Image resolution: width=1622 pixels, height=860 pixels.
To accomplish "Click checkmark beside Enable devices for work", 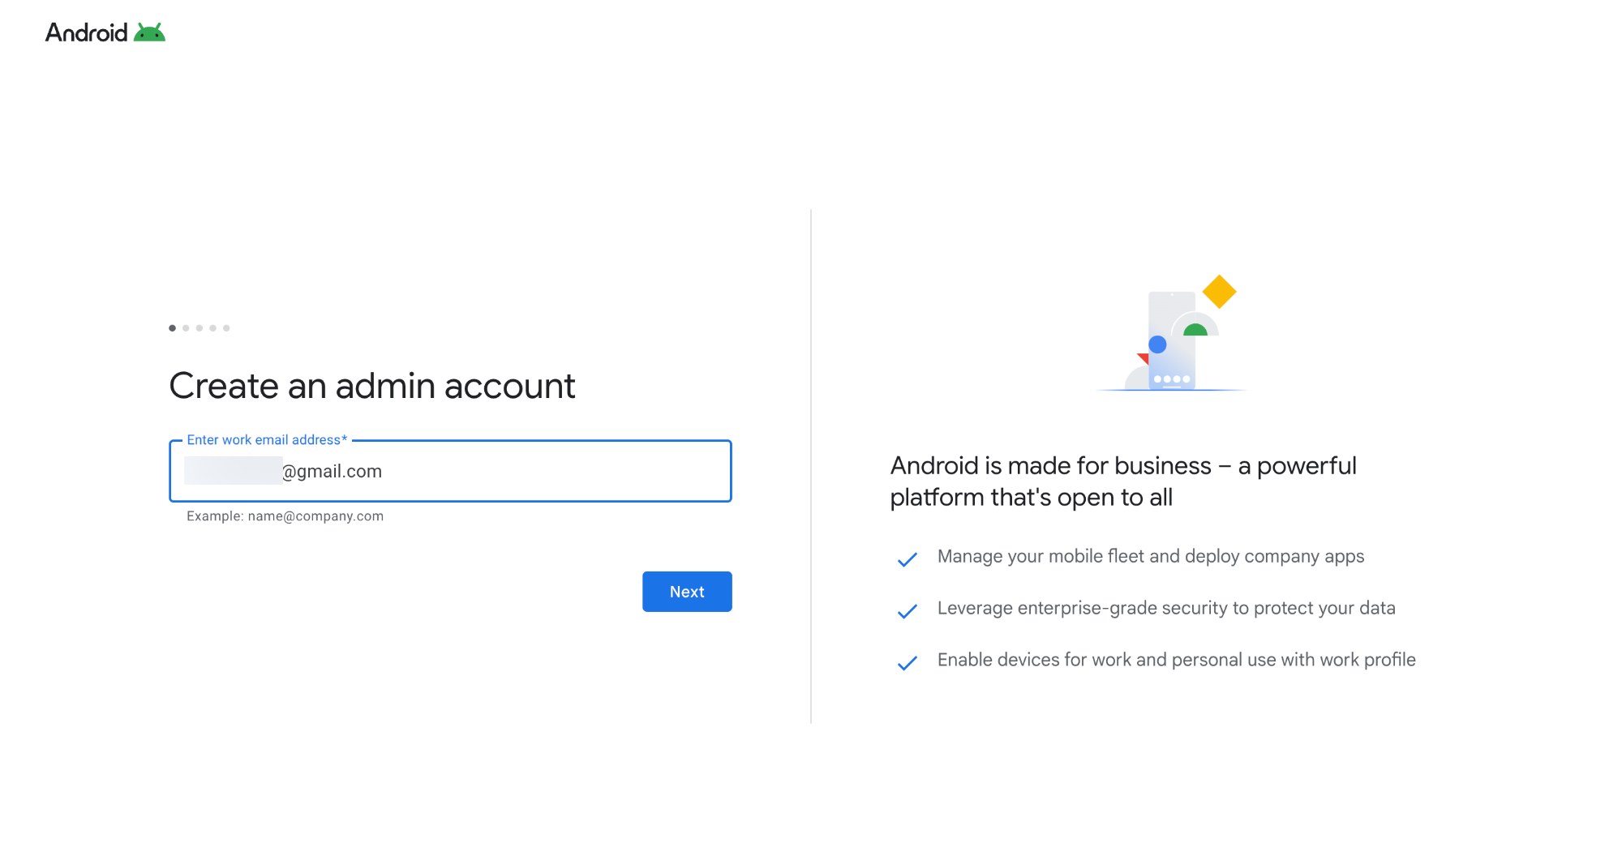I will pos(908,663).
